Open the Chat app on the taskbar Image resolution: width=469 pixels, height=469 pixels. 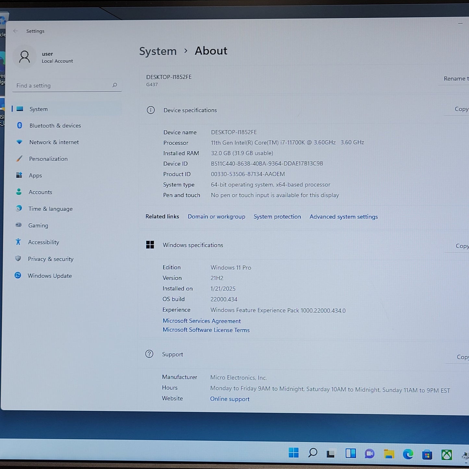pos(369,454)
